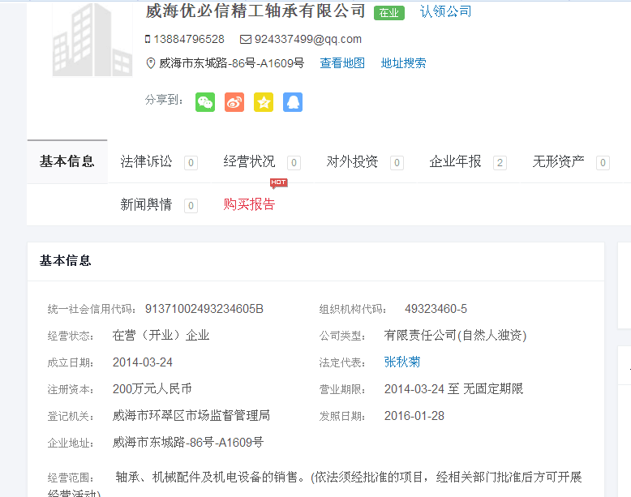Share to Weibo via orange icon
The height and width of the screenshot is (497, 631).
click(234, 102)
